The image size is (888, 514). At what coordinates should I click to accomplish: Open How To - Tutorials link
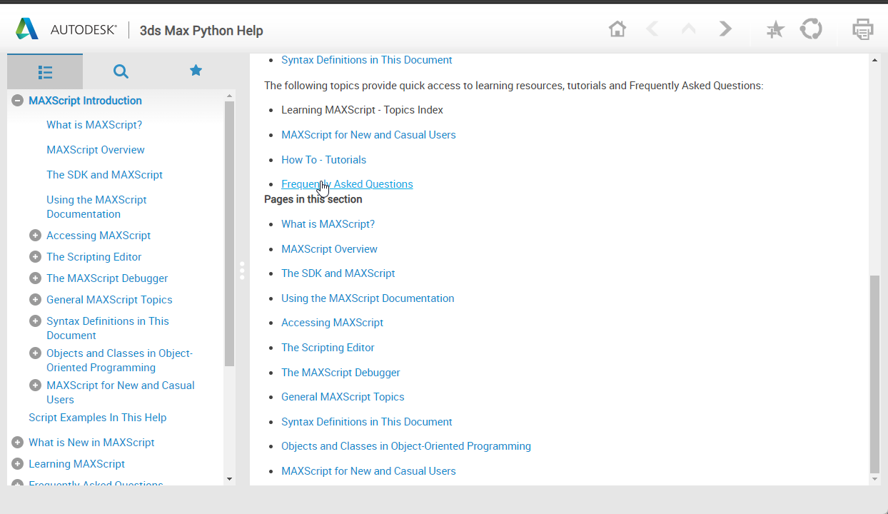click(x=323, y=160)
